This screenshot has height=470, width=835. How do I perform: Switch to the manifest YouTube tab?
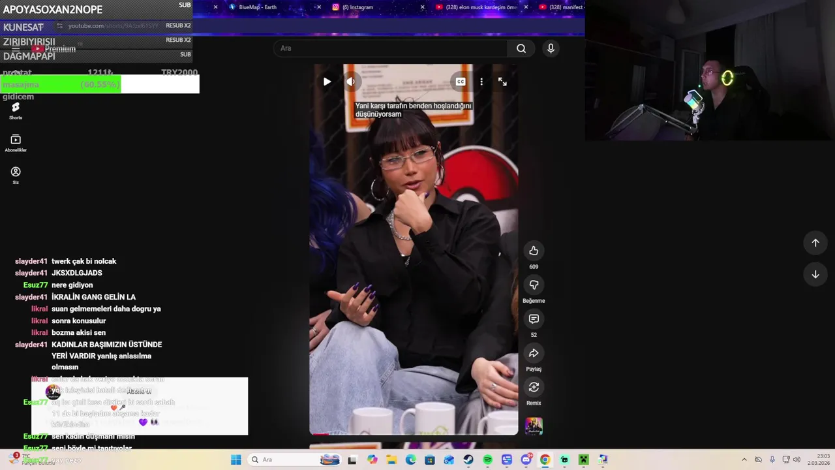tap(562, 7)
